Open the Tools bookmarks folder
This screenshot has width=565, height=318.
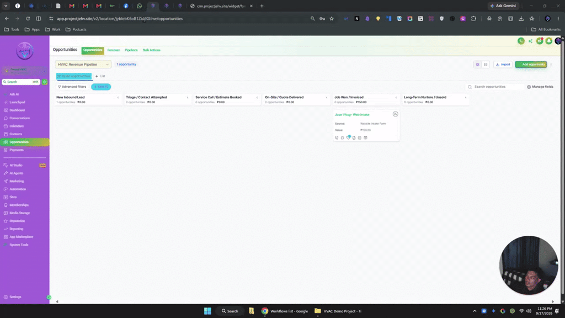(x=12, y=29)
